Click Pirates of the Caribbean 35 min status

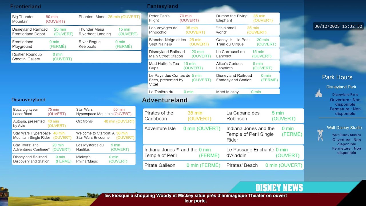199,116
